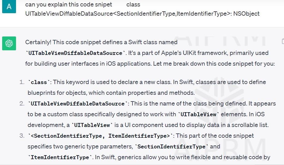Image resolution: width=284 pixels, height=165 pixels.
Task: Click `UITableViewDiffableDataSource` code at the start of item 2
Action: pos(78,104)
